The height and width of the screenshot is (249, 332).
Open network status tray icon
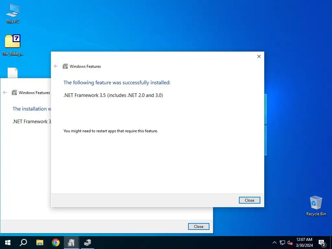coord(282,243)
